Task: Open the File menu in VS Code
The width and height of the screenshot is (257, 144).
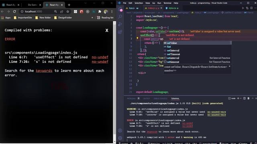Action: [x=124, y=3]
